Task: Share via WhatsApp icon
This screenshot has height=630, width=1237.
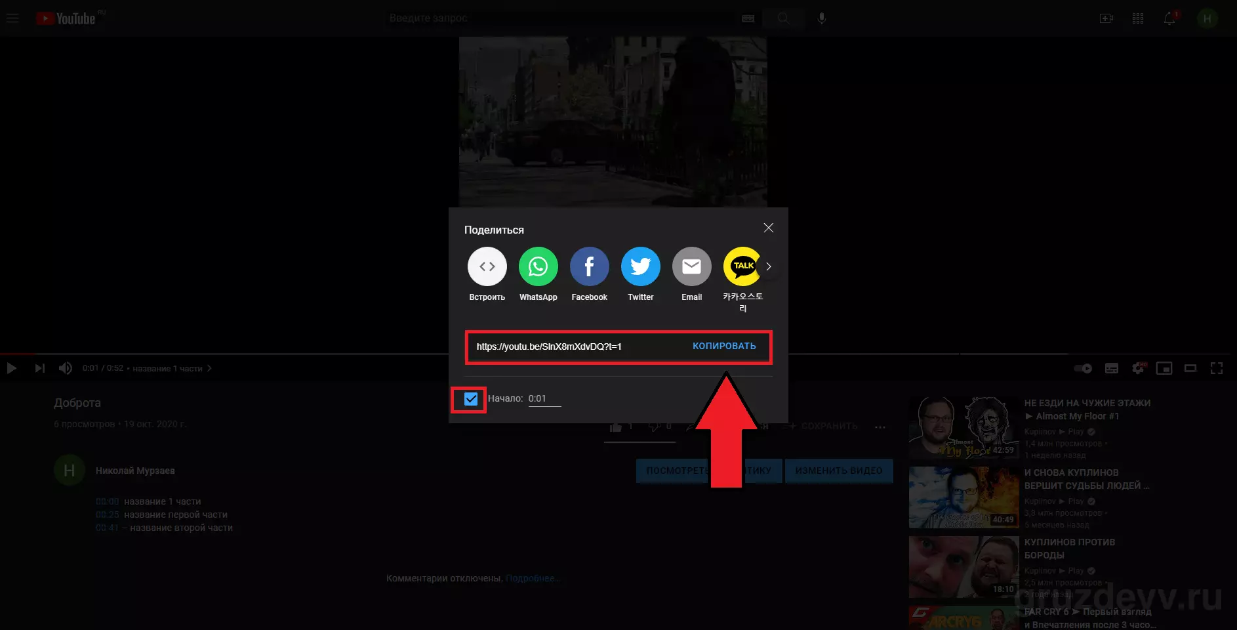Action: [x=538, y=266]
